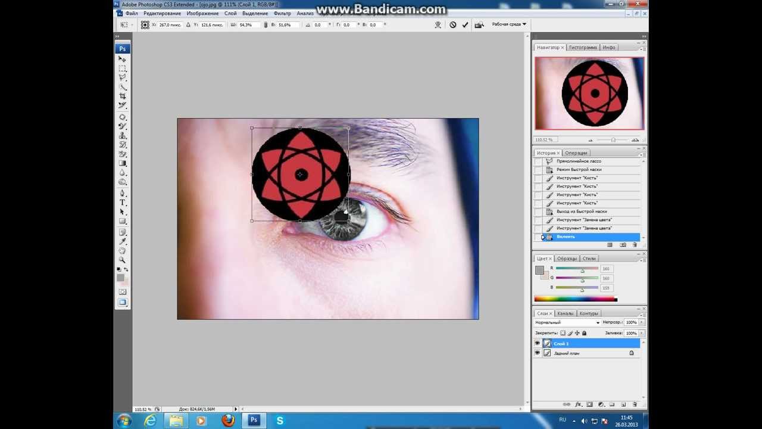Switch to warp mode icon in options bar
This screenshot has width=762, height=429.
[x=438, y=25]
